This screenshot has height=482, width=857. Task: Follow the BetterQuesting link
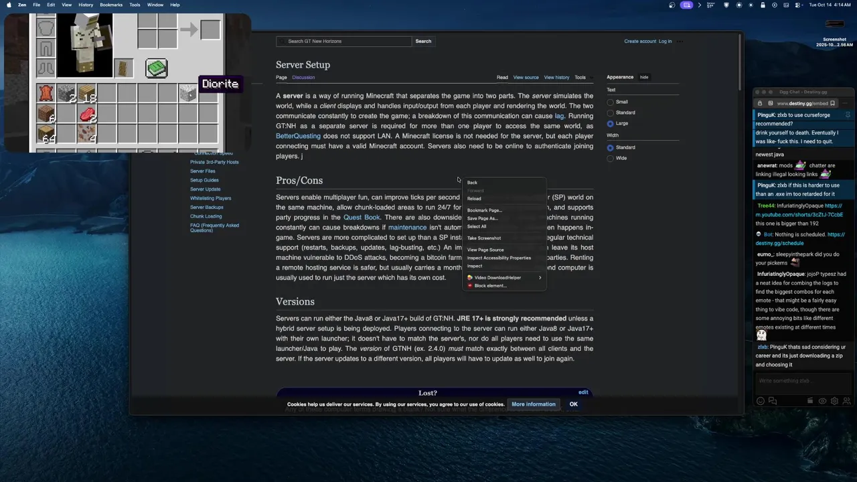coord(298,136)
